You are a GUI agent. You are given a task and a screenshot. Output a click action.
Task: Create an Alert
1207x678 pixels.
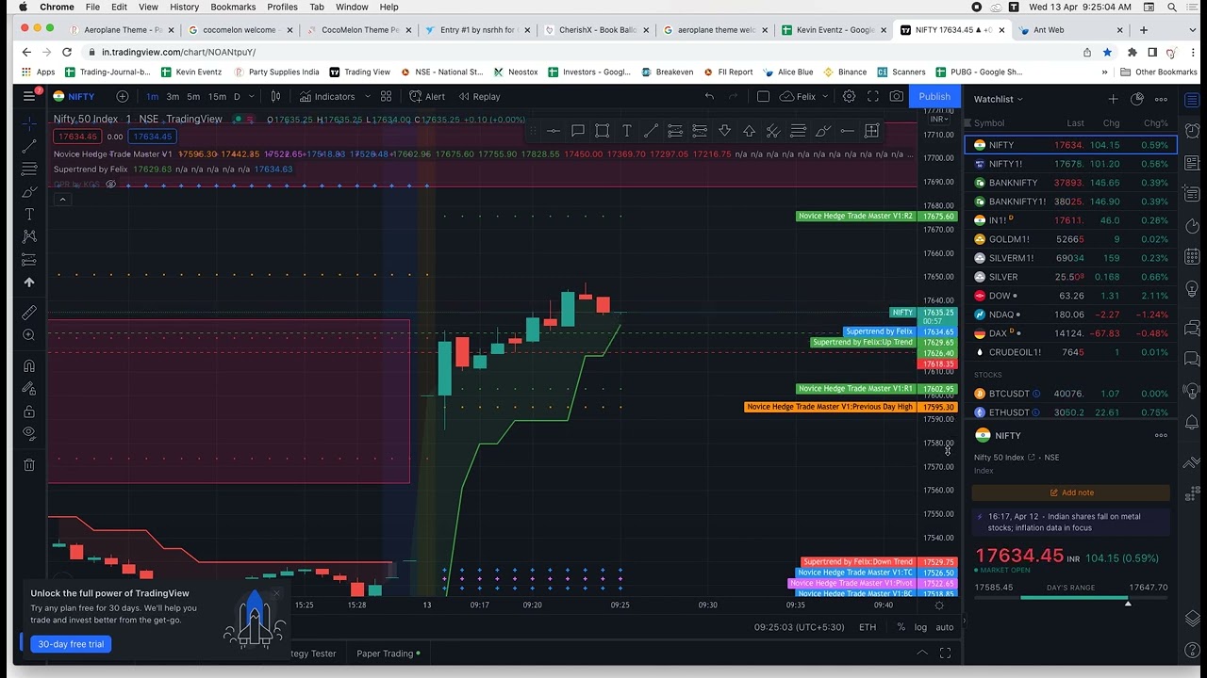[x=426, y=96]
